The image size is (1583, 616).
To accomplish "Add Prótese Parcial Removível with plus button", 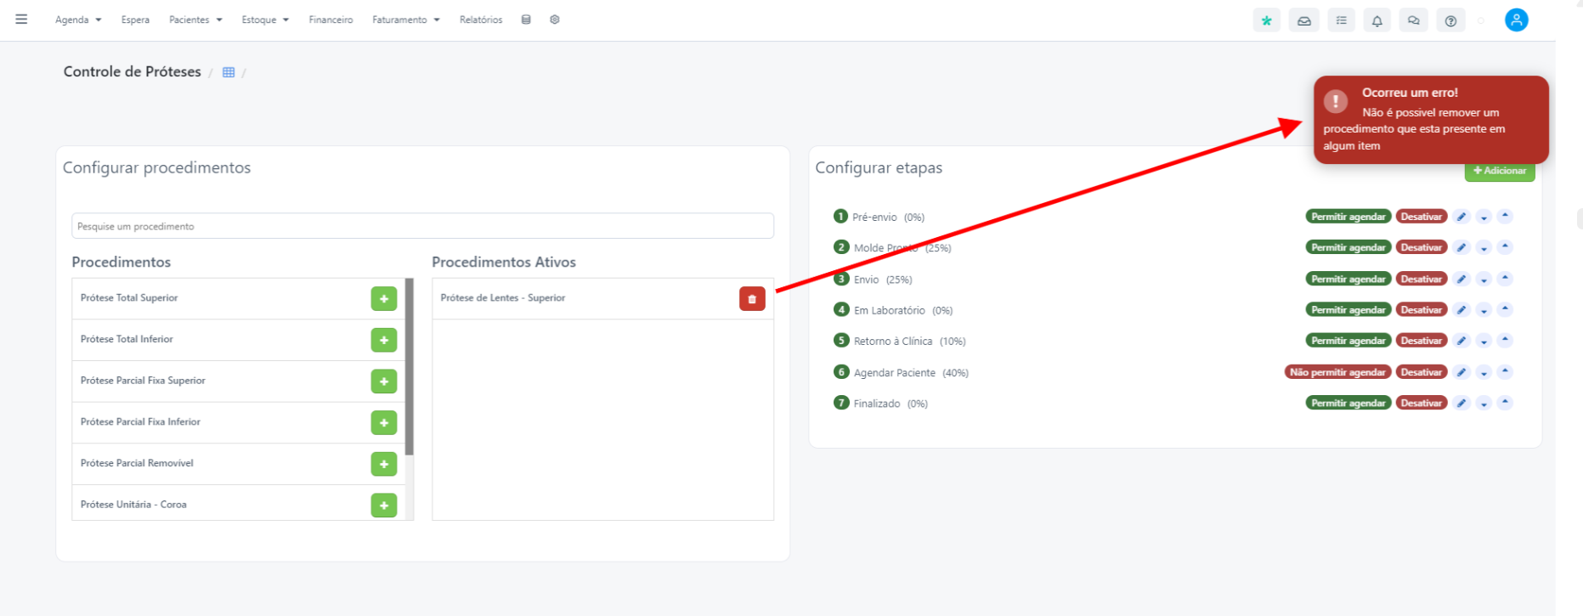I will (x=384, y=464).
